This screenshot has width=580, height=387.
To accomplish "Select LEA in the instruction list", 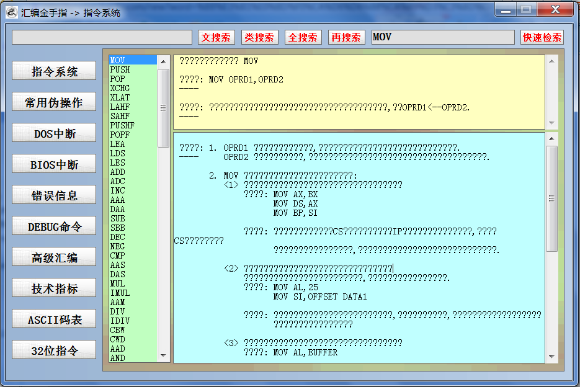I will (x=133, y=144).
